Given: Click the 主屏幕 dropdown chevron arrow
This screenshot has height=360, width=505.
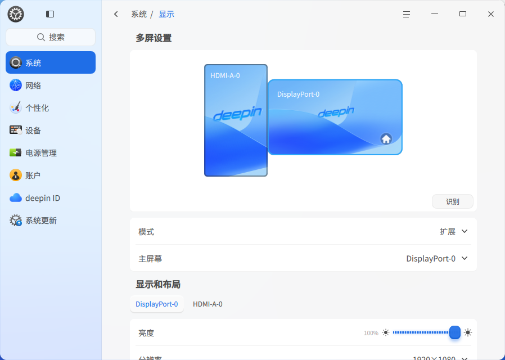Looking at the screenshot, I should 465,258.
